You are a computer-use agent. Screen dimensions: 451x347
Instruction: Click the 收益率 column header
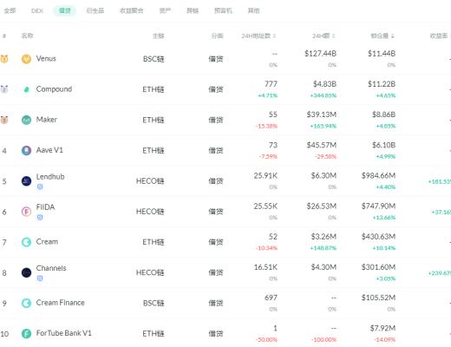click(440, 36)
